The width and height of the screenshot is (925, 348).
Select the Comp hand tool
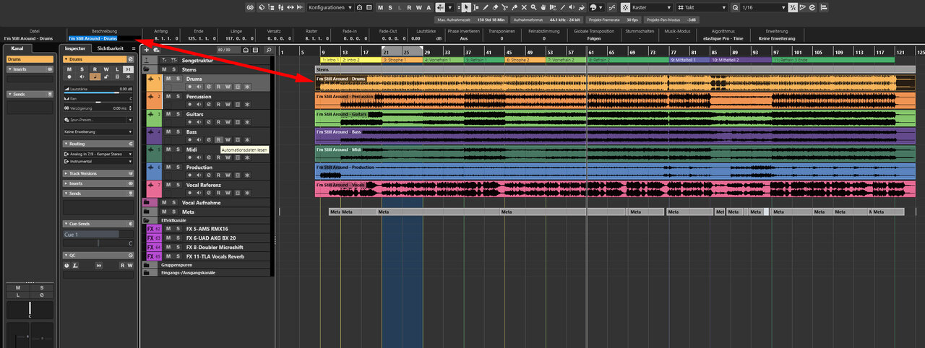(x=543, y=7)
